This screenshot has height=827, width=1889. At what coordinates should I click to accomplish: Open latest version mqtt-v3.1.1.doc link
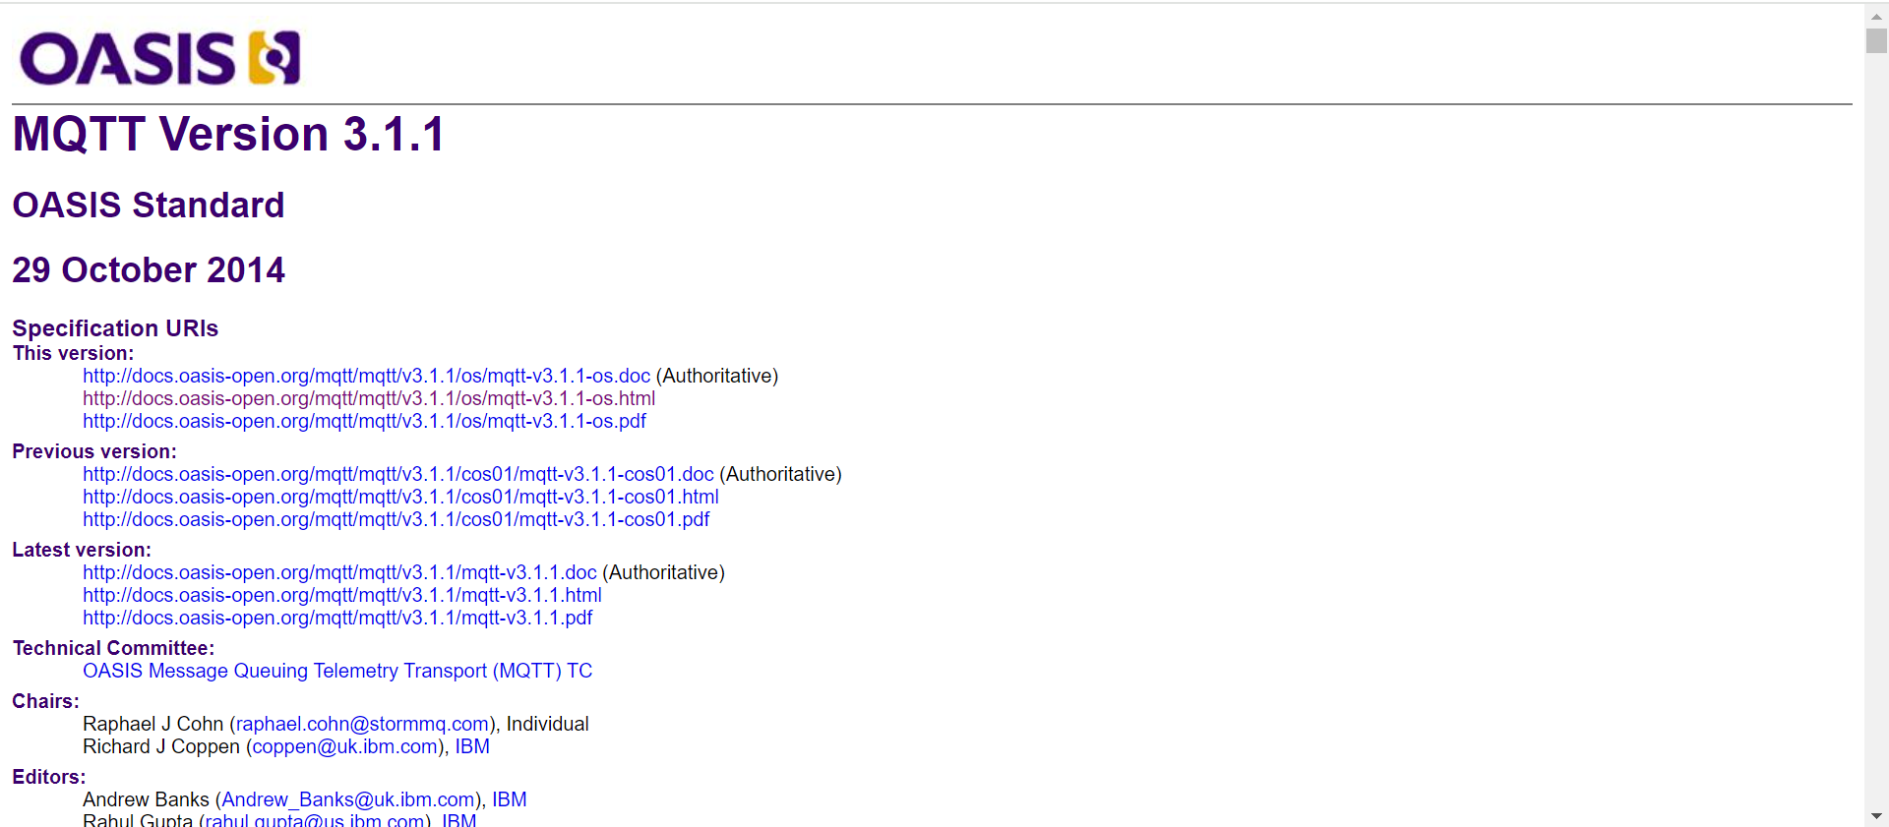(x=339, y=572)
